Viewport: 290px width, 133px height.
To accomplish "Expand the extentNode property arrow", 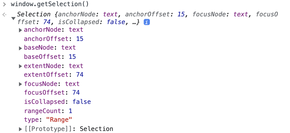I will (x=20, y=66).
